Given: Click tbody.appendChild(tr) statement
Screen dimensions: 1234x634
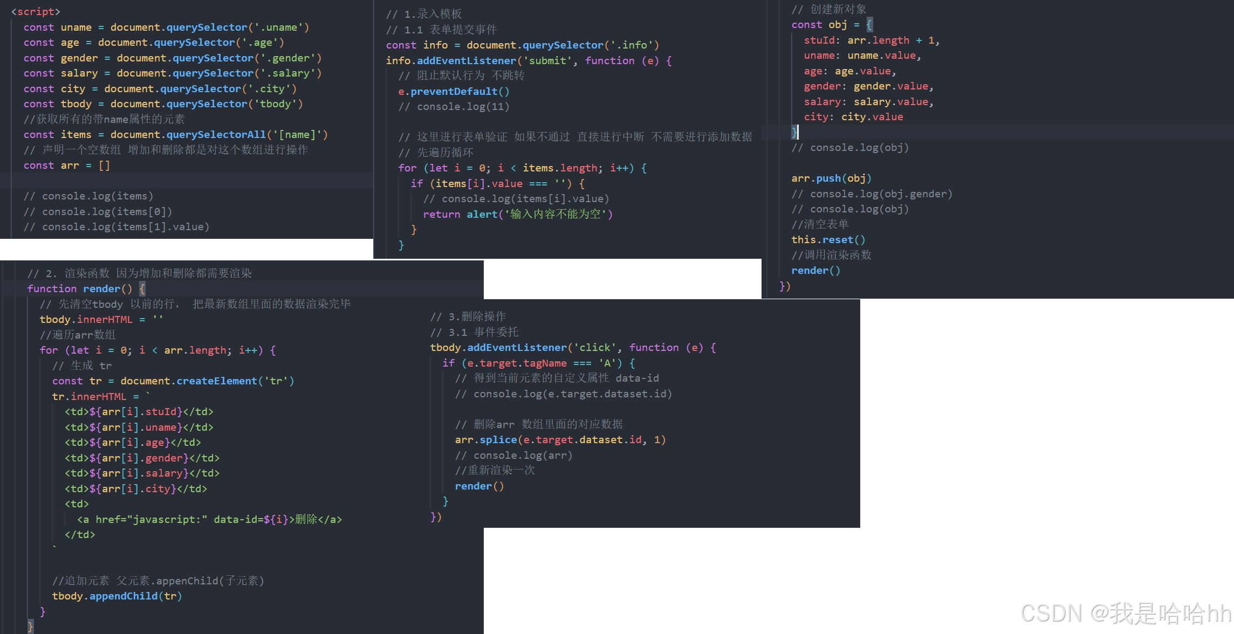Looking at the screenshot, I should (x=116, y=596).
